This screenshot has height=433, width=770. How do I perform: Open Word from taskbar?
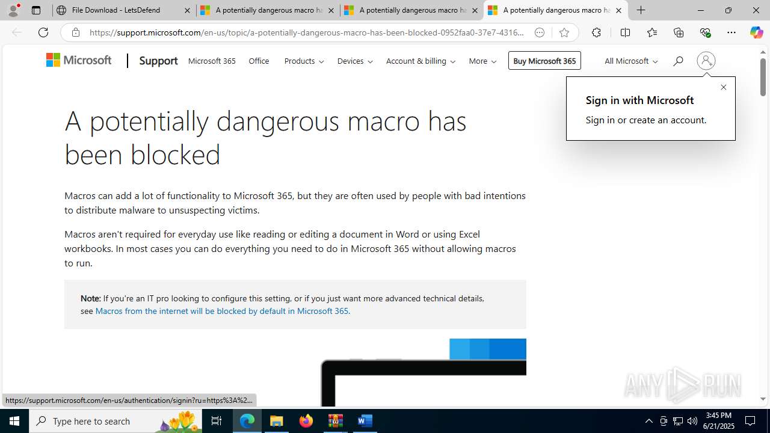pyautogui.click(x=365, y=421)
